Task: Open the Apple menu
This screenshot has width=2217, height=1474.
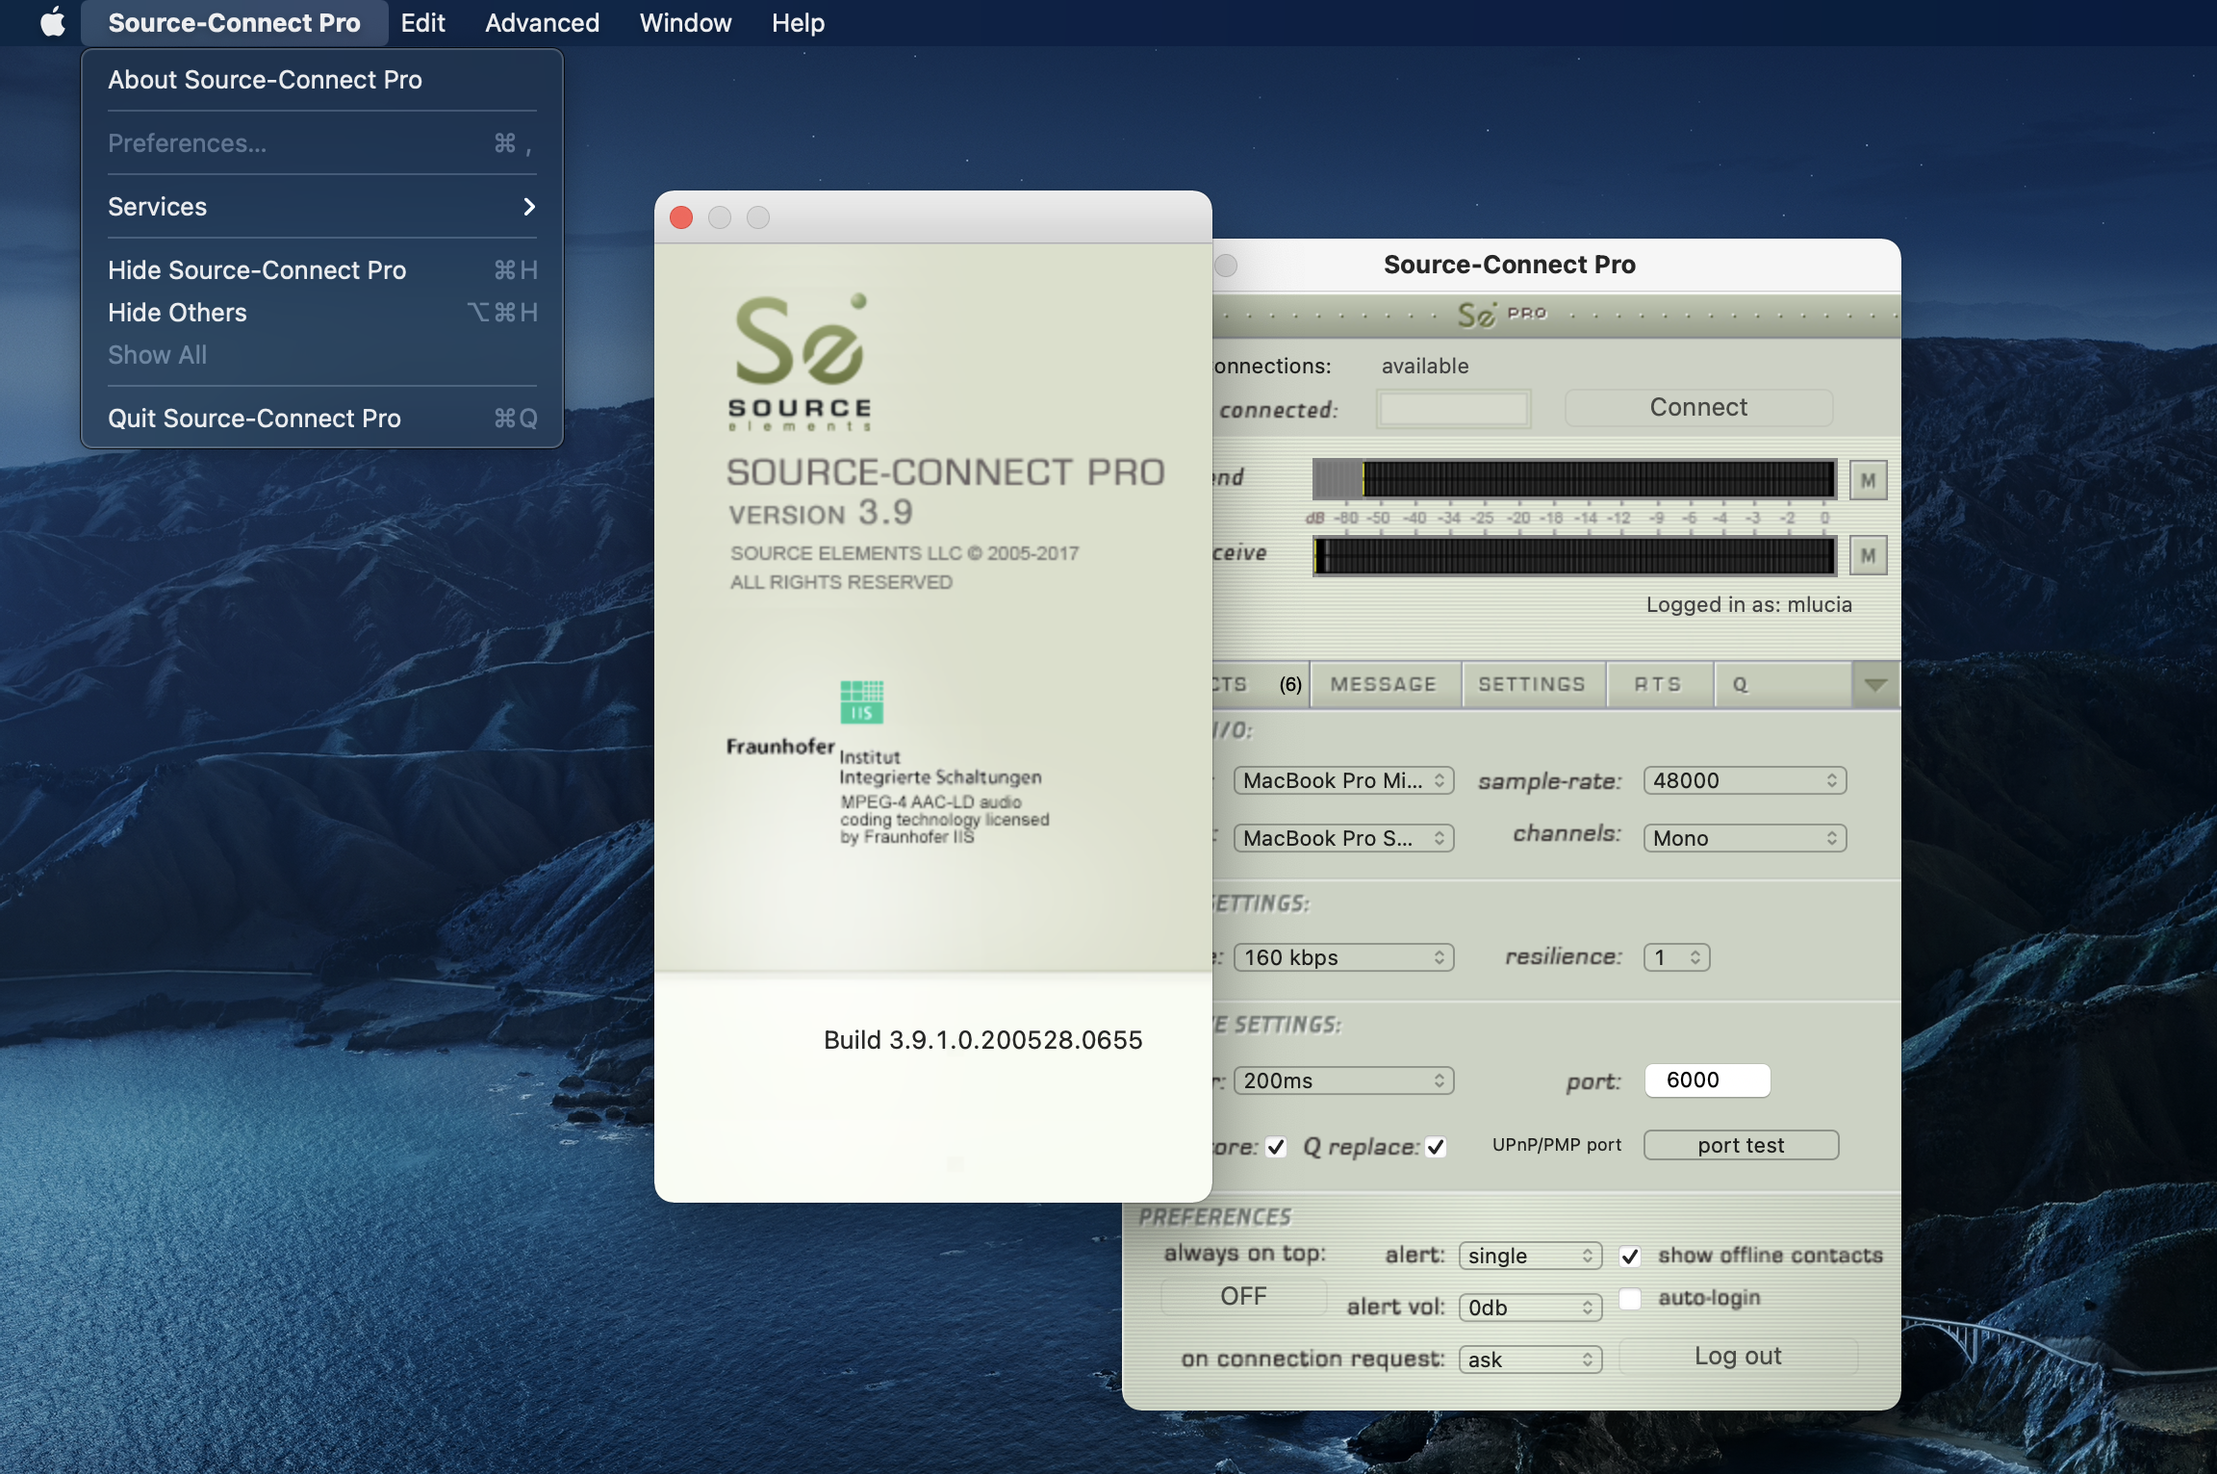Action: [53, 22]
